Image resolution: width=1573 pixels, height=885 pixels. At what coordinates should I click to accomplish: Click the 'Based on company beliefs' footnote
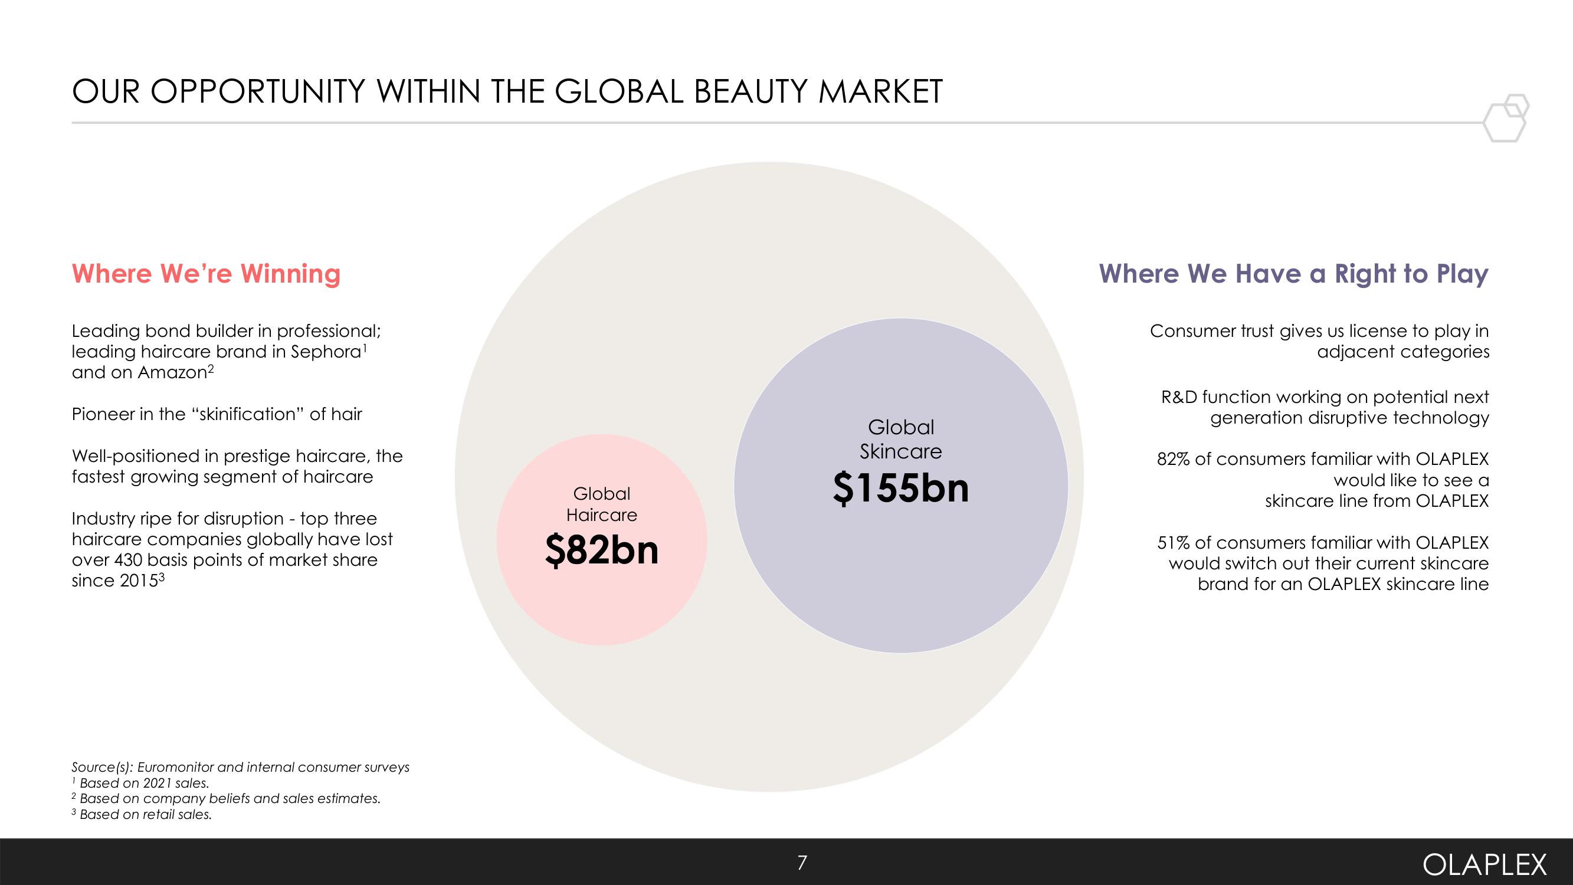click(227, 799)
